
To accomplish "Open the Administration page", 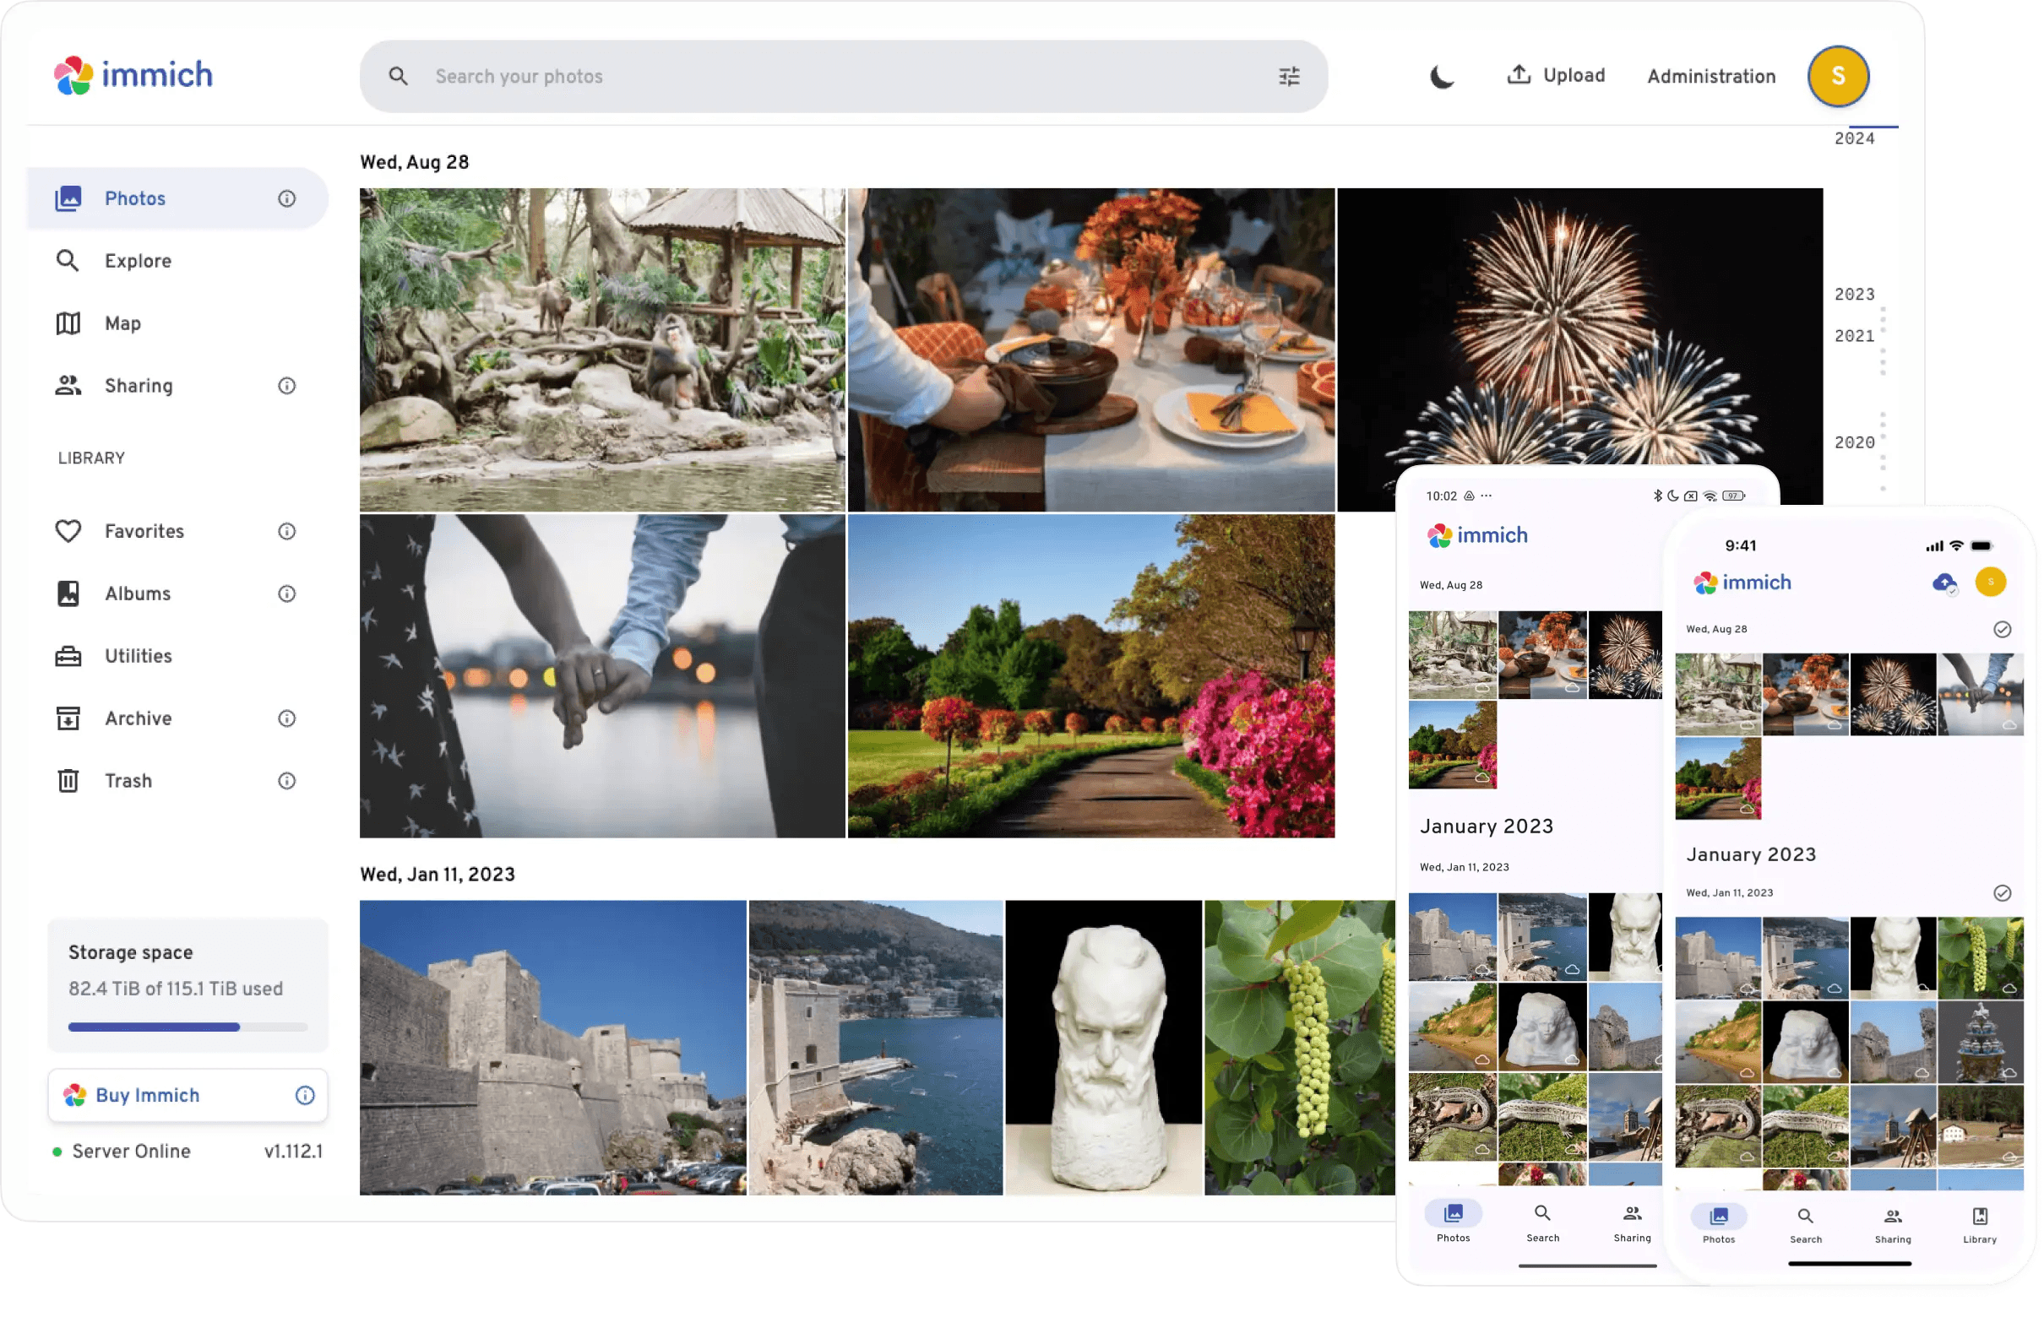I will [1711, 77].
